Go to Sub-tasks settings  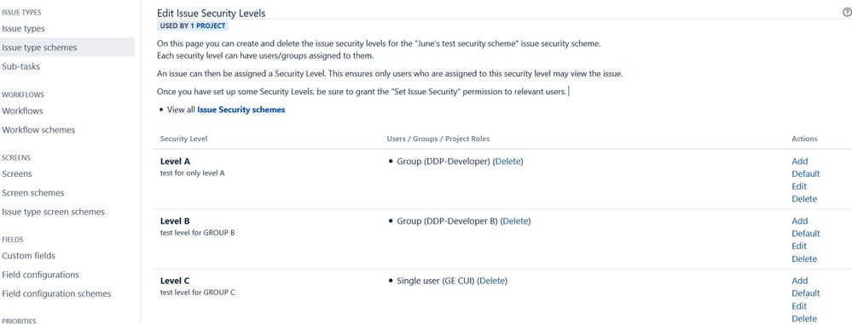[20, 66]
